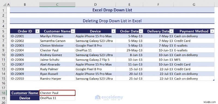218x104 pixels.
Task: Click the Device label in row 19
Action: point(25,98)
